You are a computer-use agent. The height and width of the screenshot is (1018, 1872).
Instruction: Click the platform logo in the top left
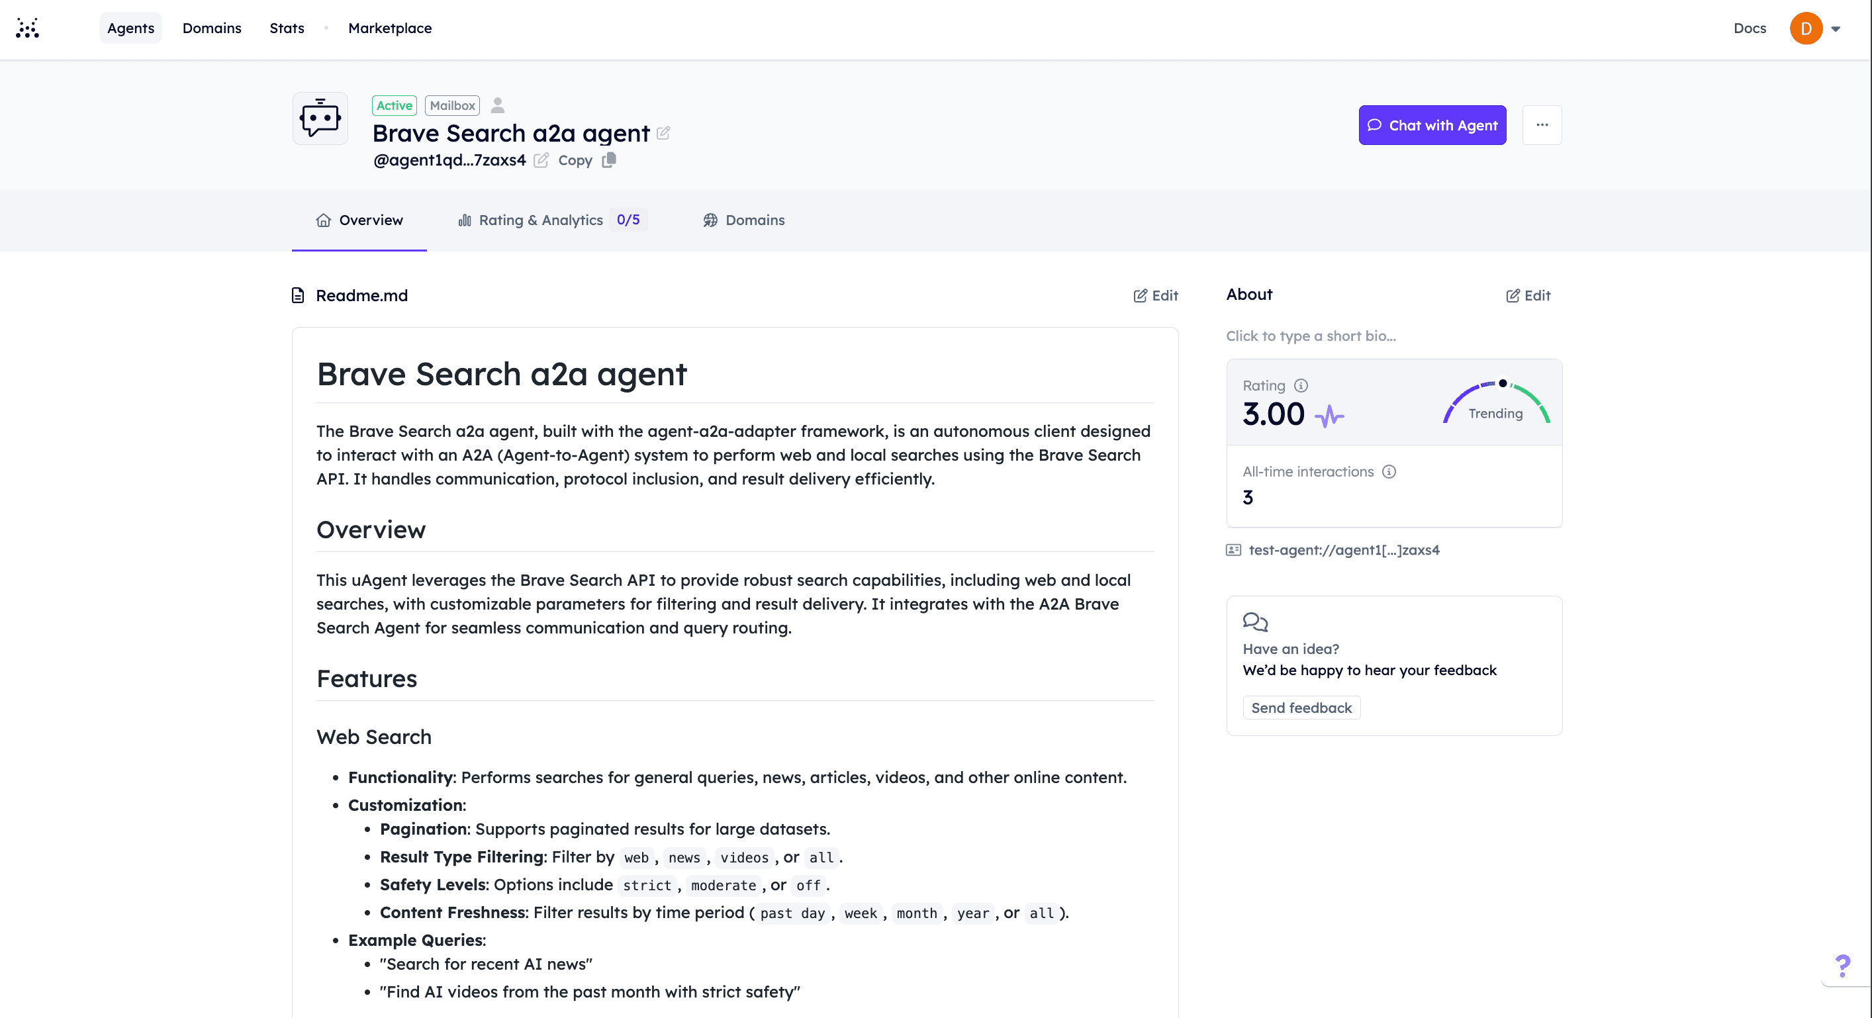pos(28,28)
